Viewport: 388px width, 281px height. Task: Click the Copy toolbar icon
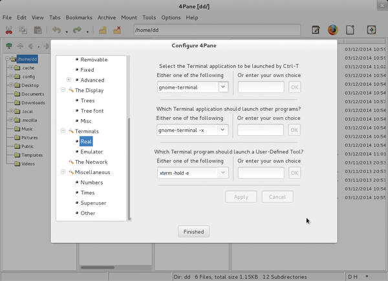click(x=23, y=30)
